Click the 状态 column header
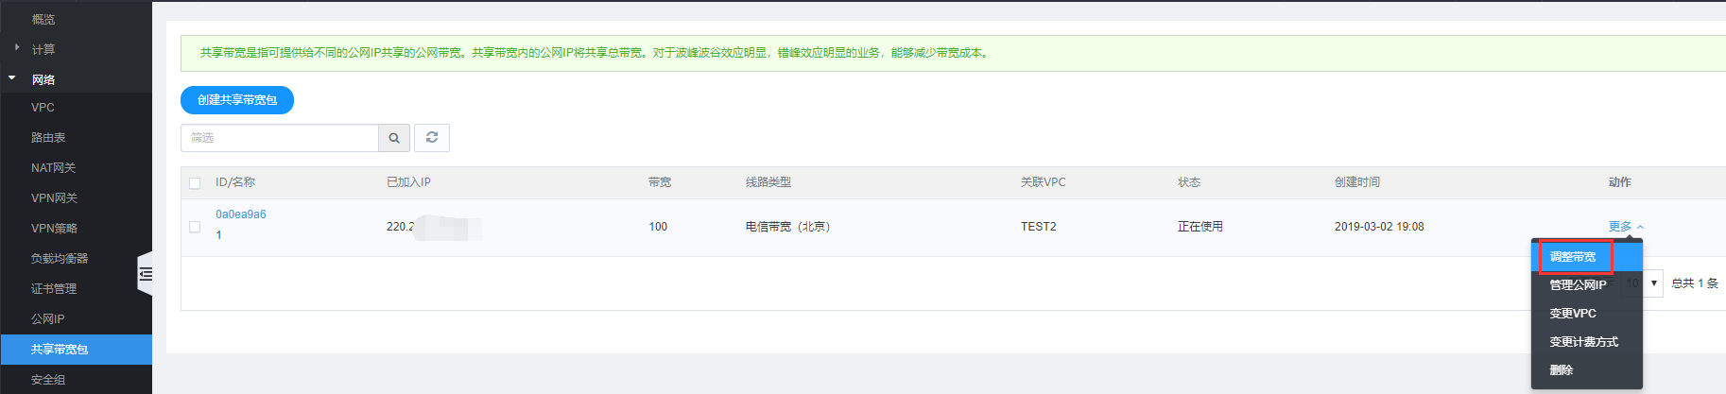The image size is (1726, 394). click(x=1189, y=182)
